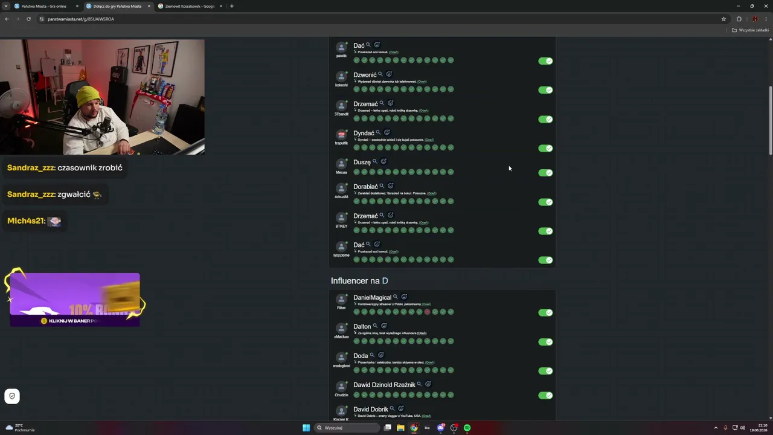Screen dimensions: 773x435
Task: Open a new browser tab
Action: pos(232,6)
